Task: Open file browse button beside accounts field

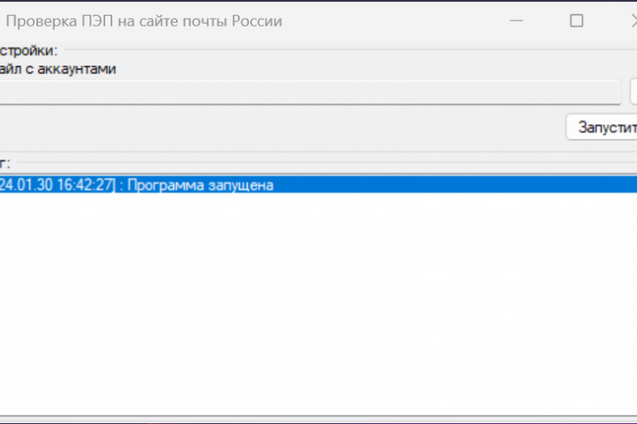Action: click(x=633, y=92)
